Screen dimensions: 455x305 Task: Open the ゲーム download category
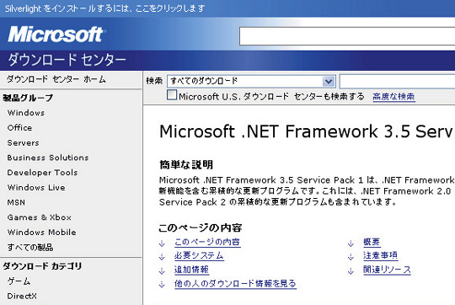pos(19,281)
